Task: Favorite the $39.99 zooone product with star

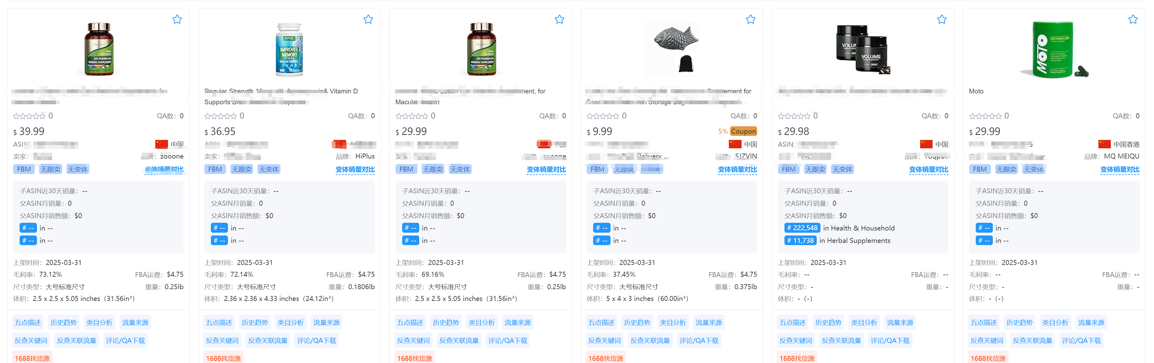Action: pyautogui.click(x=177, y=19)
